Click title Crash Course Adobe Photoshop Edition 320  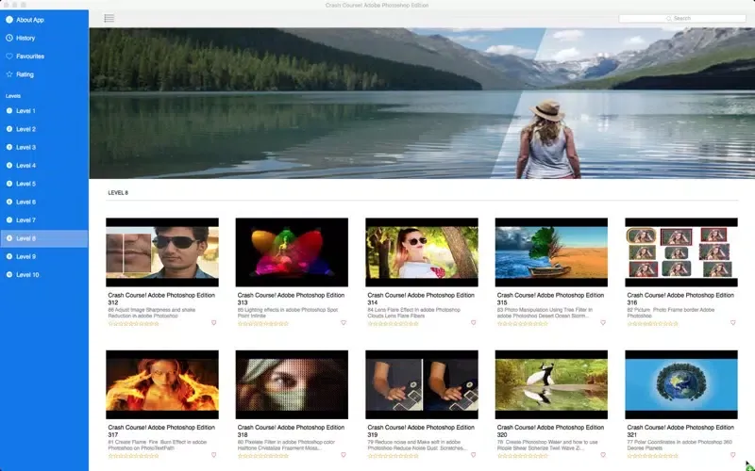click(550, 431)
